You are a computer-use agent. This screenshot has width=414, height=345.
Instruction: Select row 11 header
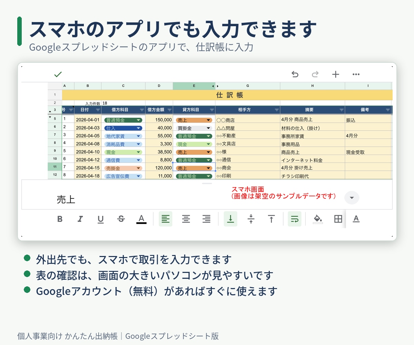click(55, 167)
